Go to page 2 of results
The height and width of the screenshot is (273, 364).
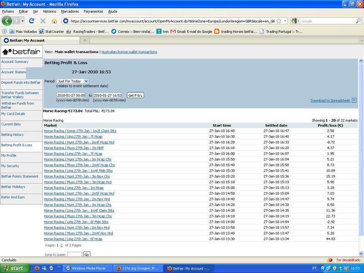click(61, 245)
